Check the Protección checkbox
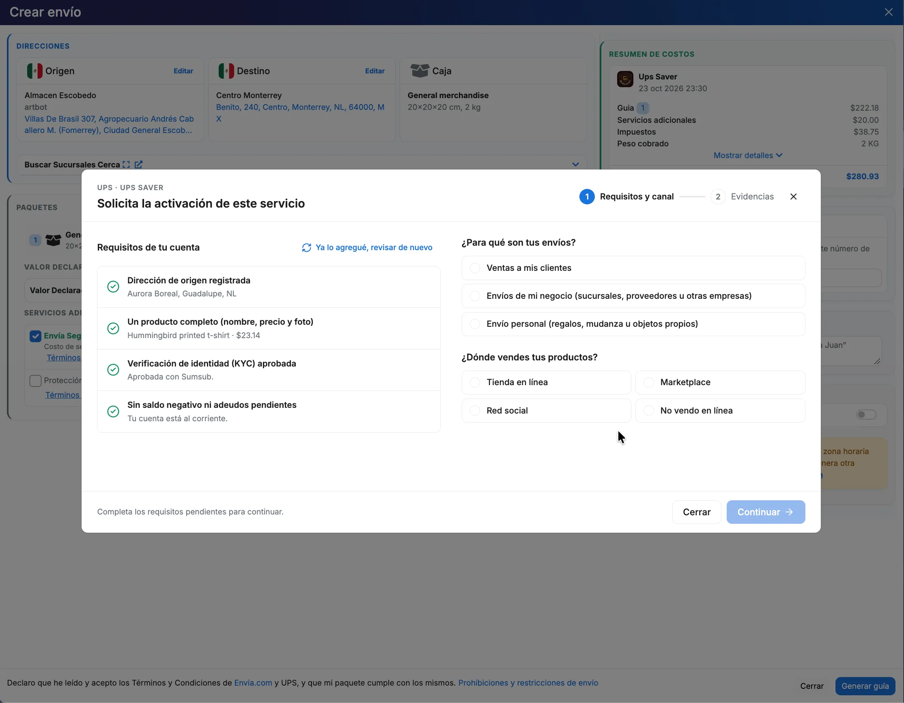This screenshot has height=703, width=904. coord(35,381)
